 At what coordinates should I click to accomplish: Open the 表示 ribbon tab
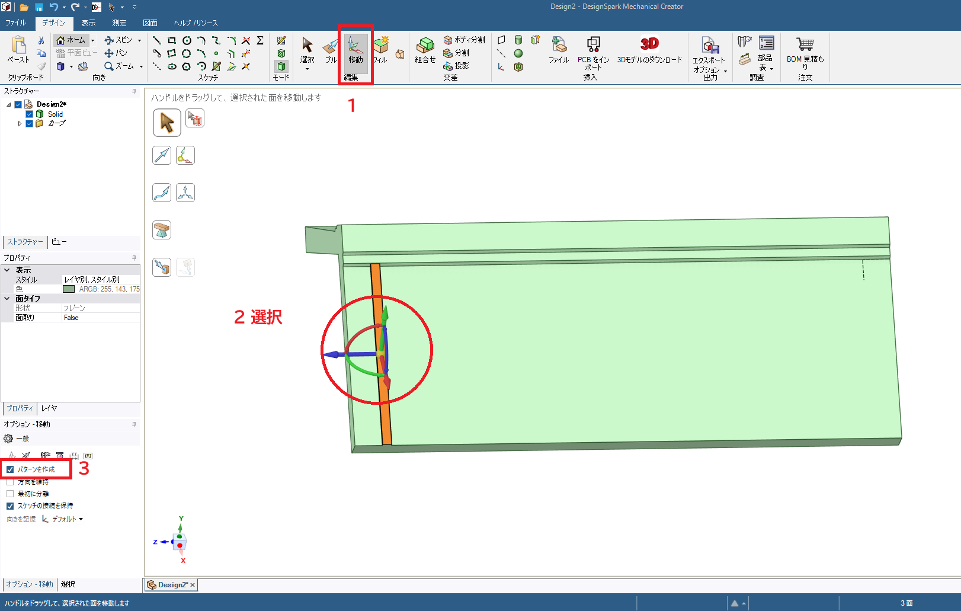[88, 23]
